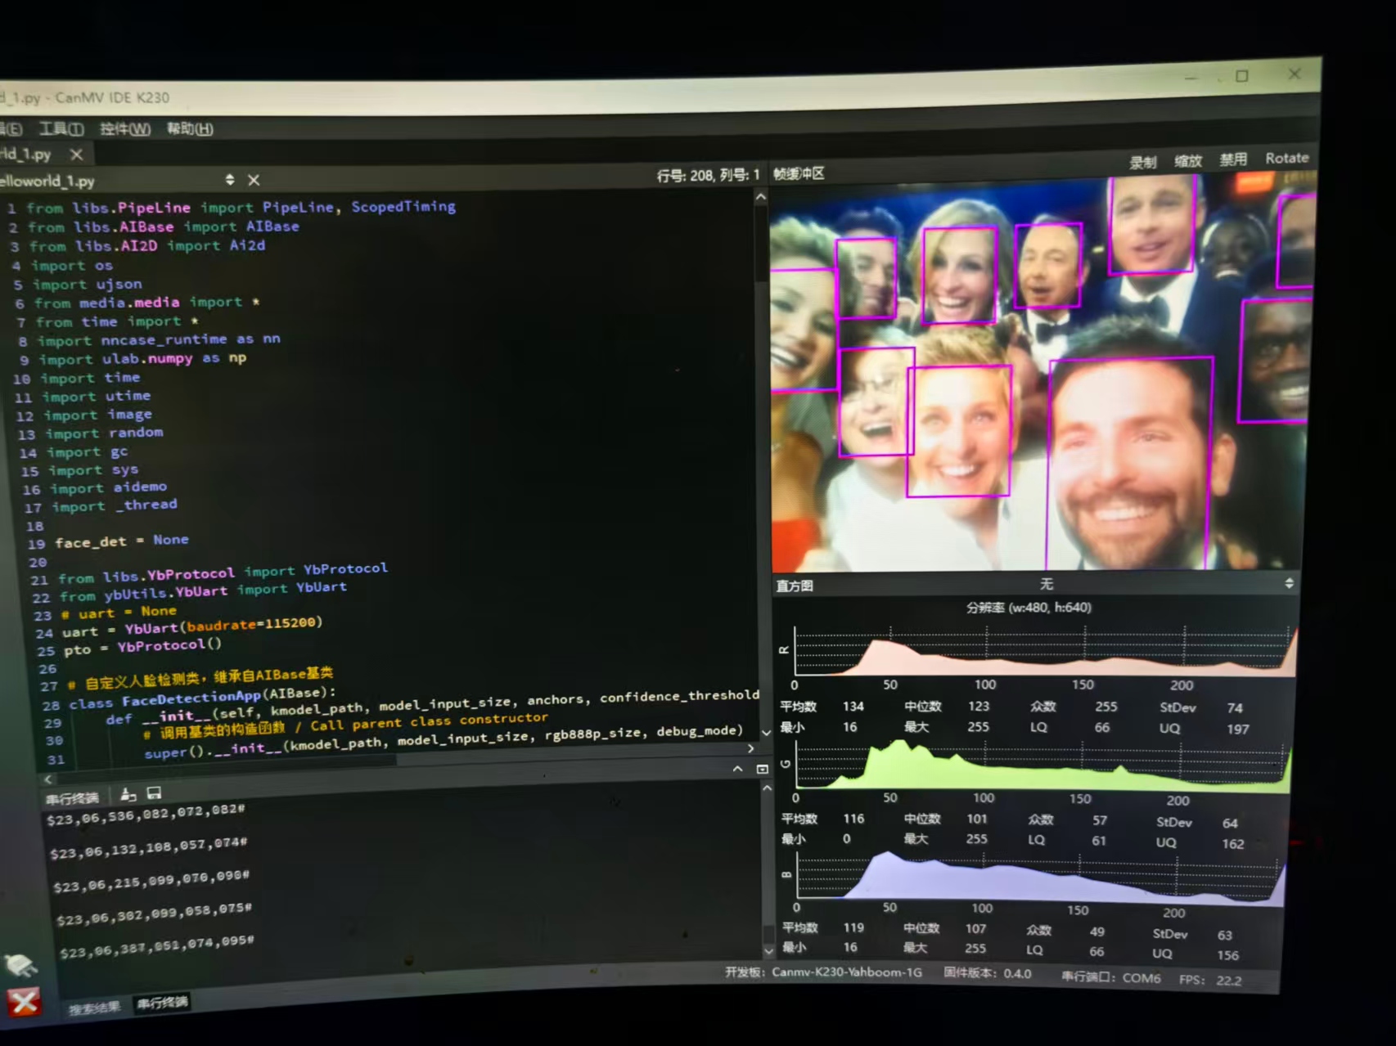1396x1046 pixels.
Task: Toggle 缩放 zoom on frame buffer
Action: (1187, 161)
